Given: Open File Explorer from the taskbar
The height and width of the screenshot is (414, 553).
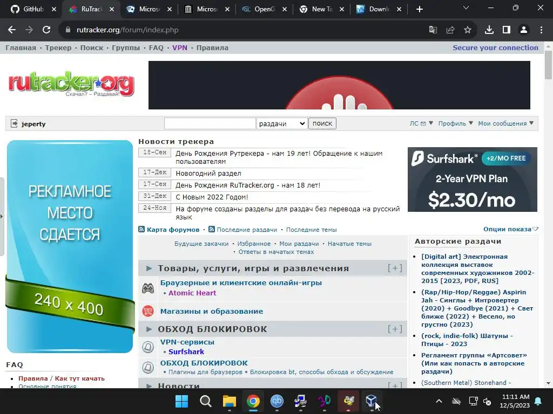Looking at the screenshot, I should [229, 401].
